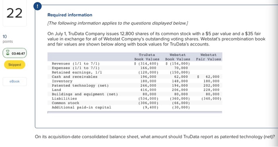Click the blue exclamation info icon
The height and width of the screenshot is (147, 278).
point(37,6)
